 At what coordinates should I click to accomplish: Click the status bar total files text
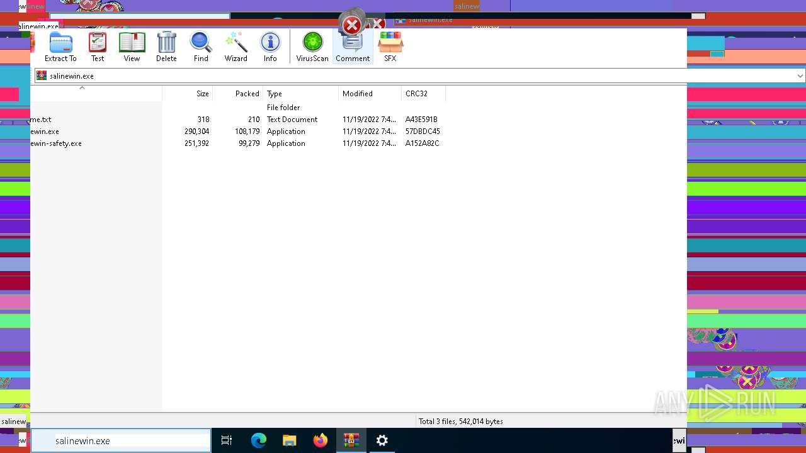click(x=461, y=422)
